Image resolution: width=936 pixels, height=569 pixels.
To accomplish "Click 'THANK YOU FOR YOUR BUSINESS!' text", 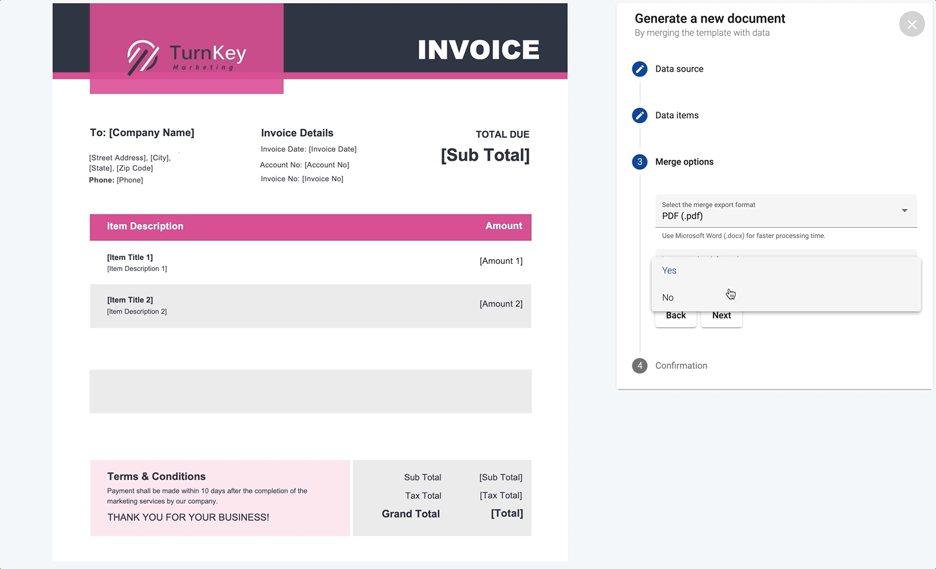I will (x=188, y=517).
